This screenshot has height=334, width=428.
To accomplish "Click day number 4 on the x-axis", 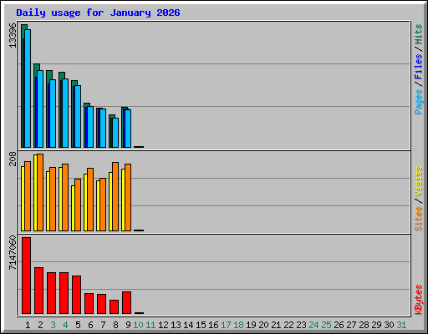I will tap(65, 325).
